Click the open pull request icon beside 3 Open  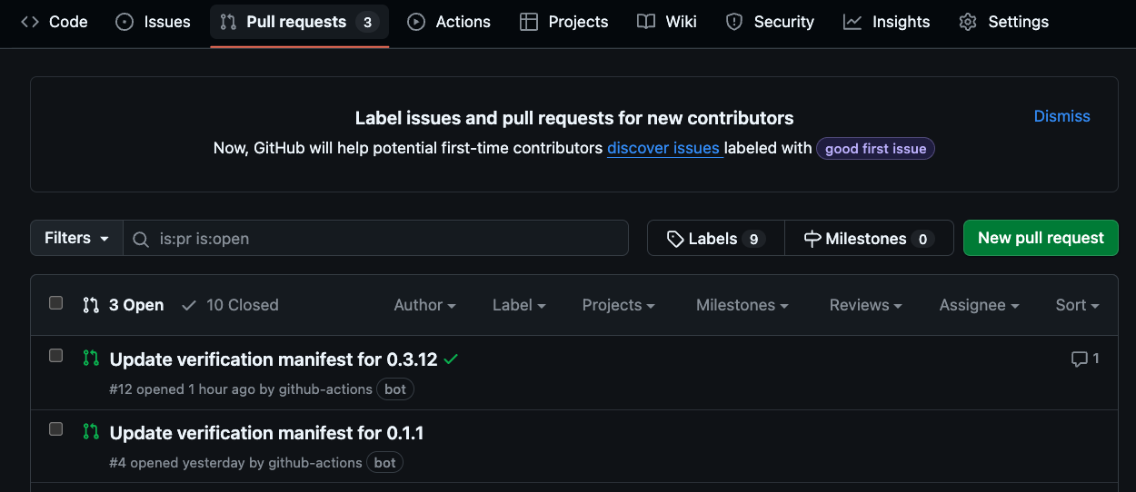tap(91, 305)
